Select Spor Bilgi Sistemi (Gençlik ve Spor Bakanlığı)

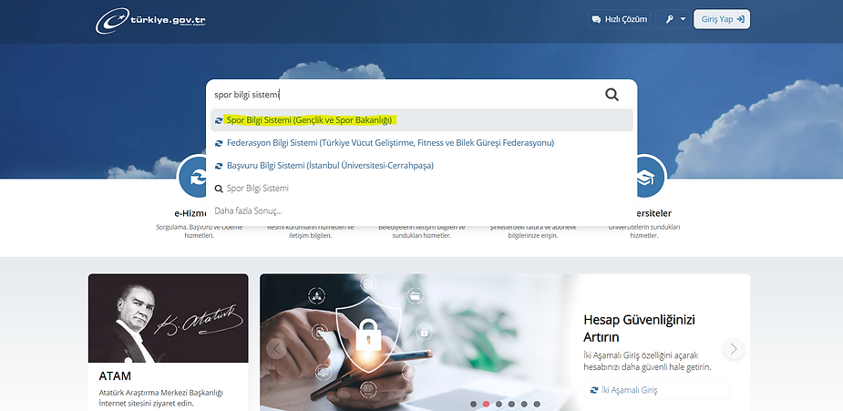click(x=309, y=120)
